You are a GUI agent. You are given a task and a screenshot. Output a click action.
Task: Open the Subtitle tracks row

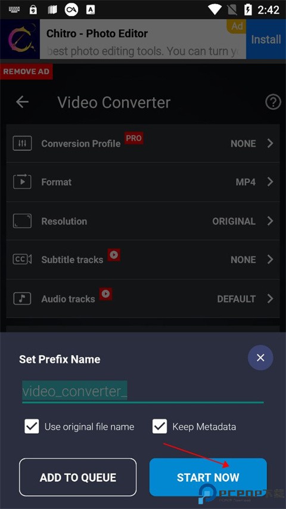[143, 260]
